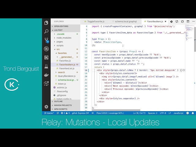Switch to the schema.local.graphql tab
Viewport: 196px width, 147px height.
pyautogui.click(x=125, y=21)
